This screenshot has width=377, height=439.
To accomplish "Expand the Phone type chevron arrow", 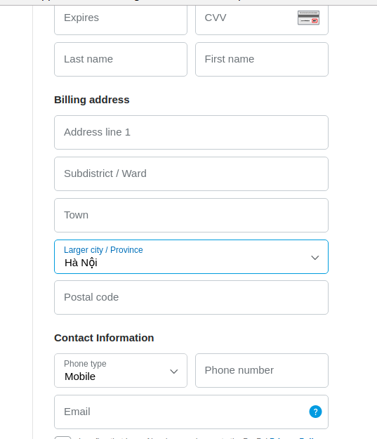I will click(174, 372).
